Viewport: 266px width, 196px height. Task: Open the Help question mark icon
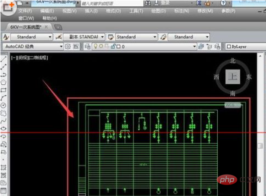pyautogui.click(x=223, y=3)
